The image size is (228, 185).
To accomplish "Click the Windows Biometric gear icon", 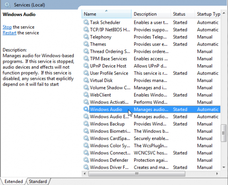I will (86, 131).
